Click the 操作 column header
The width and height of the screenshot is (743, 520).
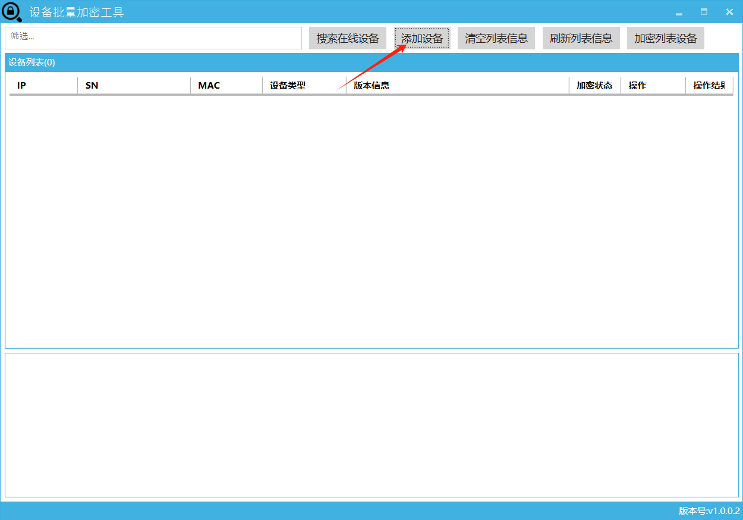(x=653, y=86)
